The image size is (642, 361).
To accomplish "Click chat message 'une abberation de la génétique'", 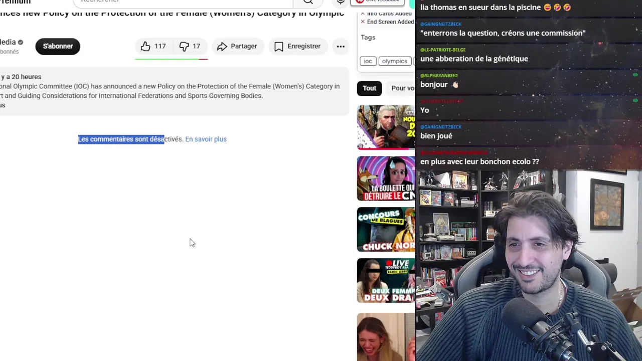I will (474, 59).
